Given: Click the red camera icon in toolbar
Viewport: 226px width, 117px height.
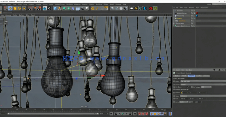Looking at the screenshot, I should (151, 8).
